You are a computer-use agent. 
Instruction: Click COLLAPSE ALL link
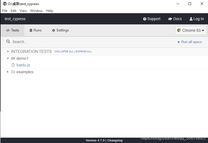64,52
